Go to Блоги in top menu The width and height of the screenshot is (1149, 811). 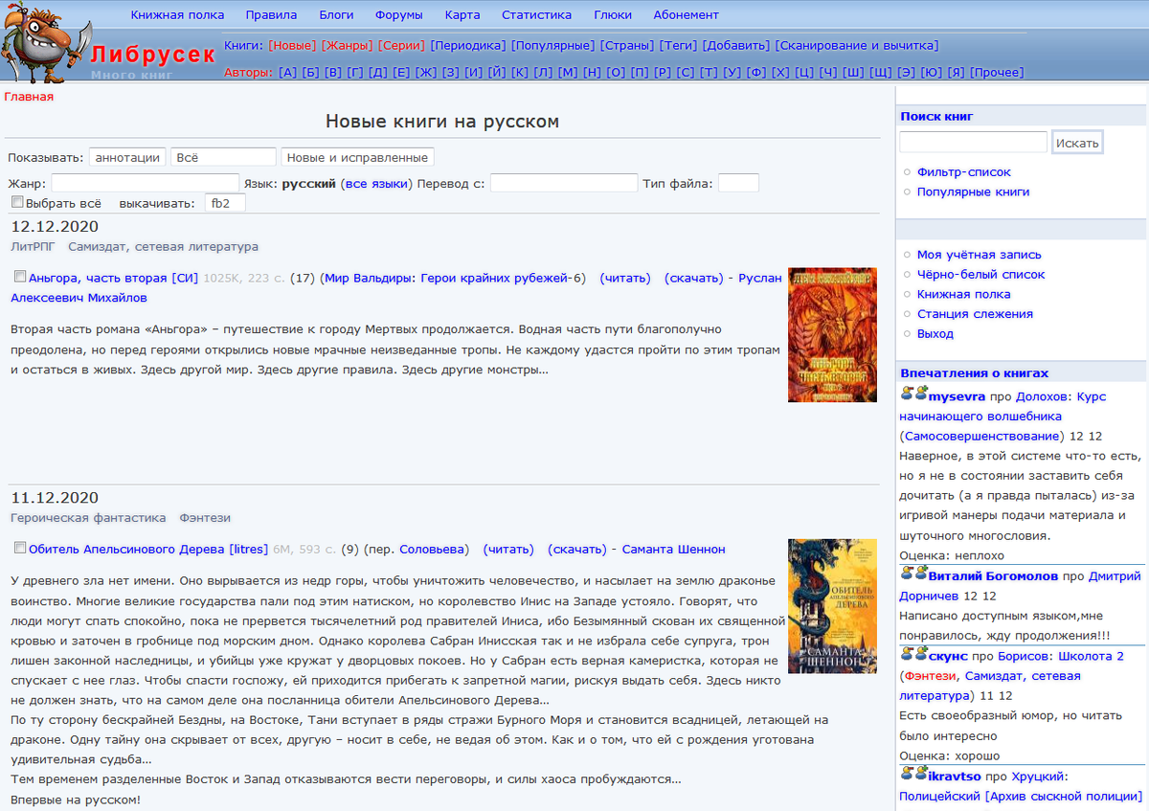pos(336,14)
